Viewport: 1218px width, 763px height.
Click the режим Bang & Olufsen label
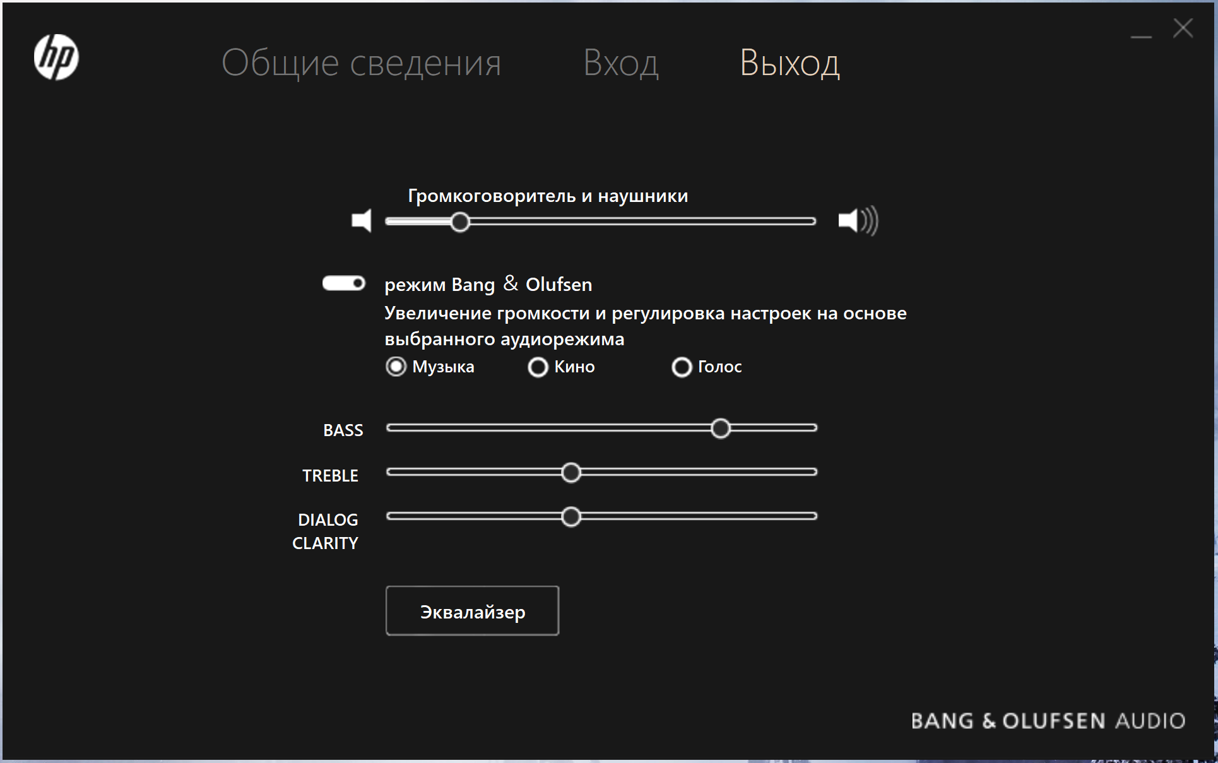(x=488, y=285)
